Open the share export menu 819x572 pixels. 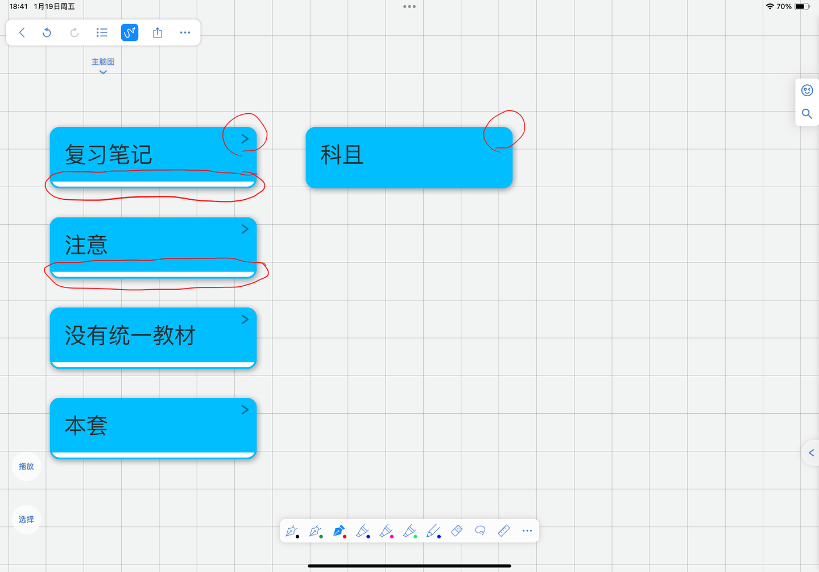[158, 32]
